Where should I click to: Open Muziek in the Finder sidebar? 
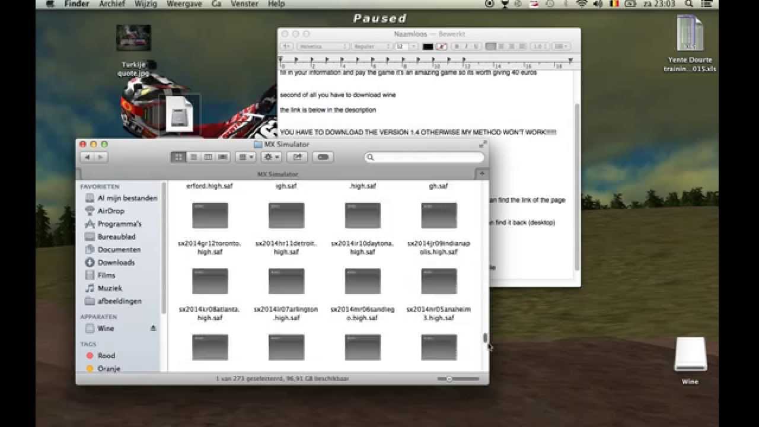(103, 288)
